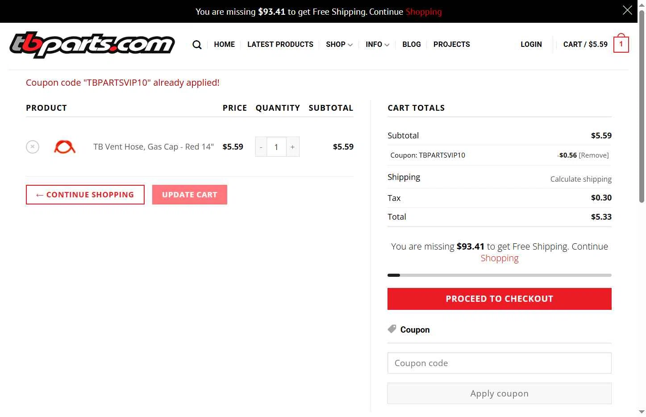Click the free shipping progress bar
The image size is (646, 417).
pos(500,275)
